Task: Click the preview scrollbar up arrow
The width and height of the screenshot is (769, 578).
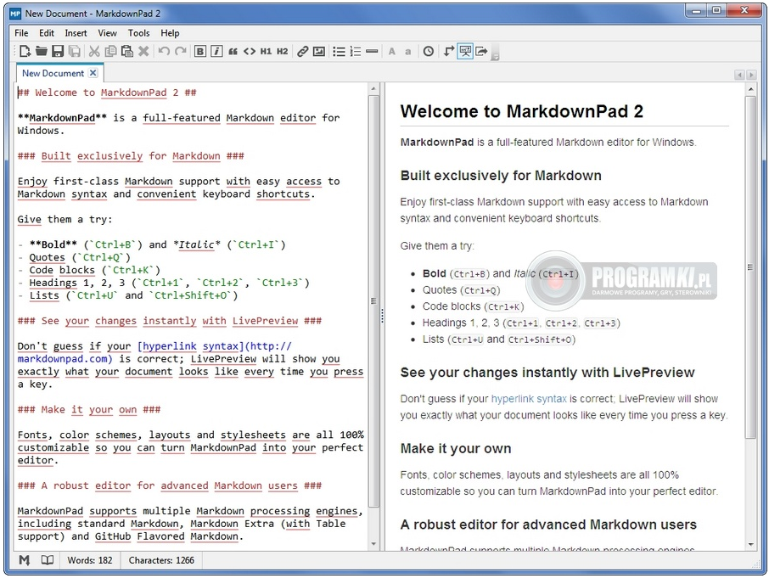Action: pyautogui.click(x=749, y=90)
